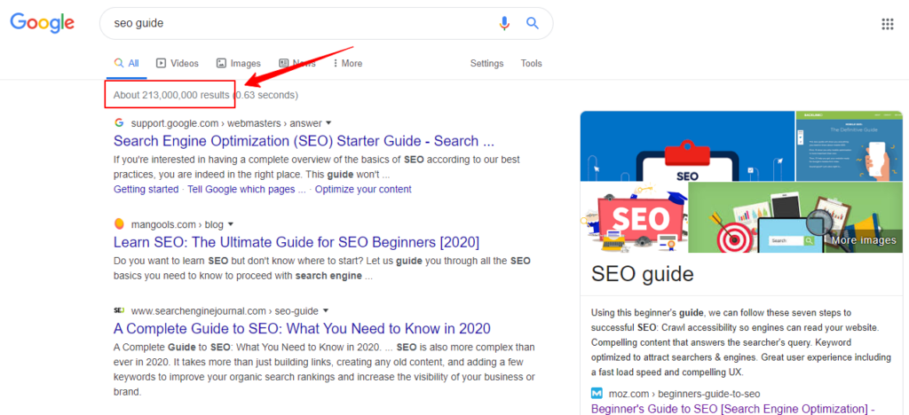
Task: Click the mangools.com orange favicon
Action: click(x=120, y=223)
